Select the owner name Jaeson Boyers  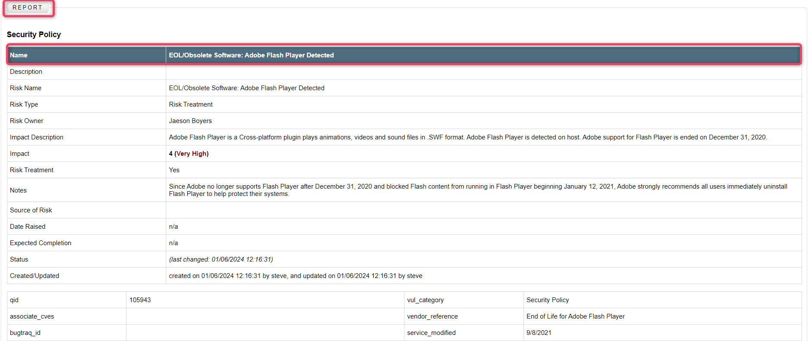(x=190, y=121)
